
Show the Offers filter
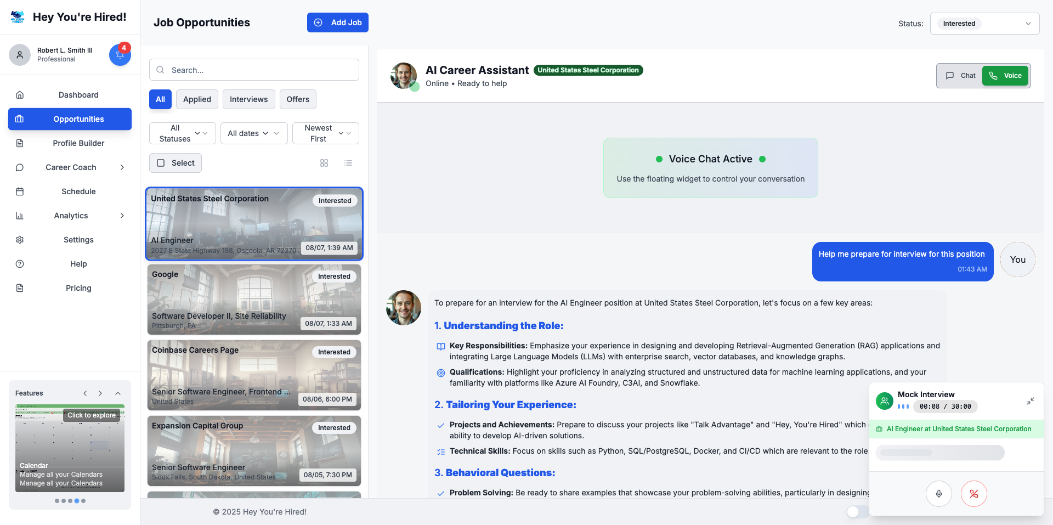click(x=298, y=99)
